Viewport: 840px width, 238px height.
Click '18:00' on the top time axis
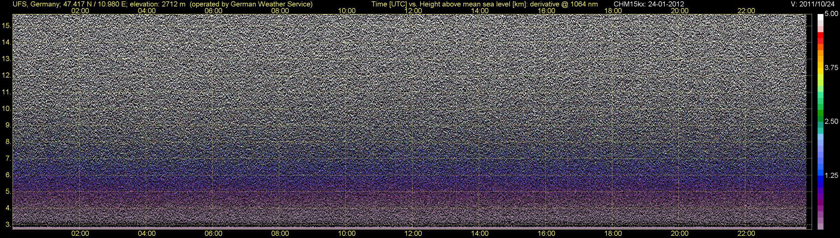pos(613,11)
